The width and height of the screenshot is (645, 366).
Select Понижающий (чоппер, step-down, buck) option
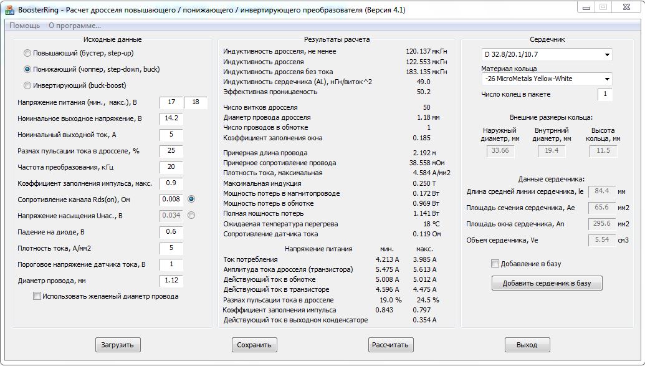[27, 69]
